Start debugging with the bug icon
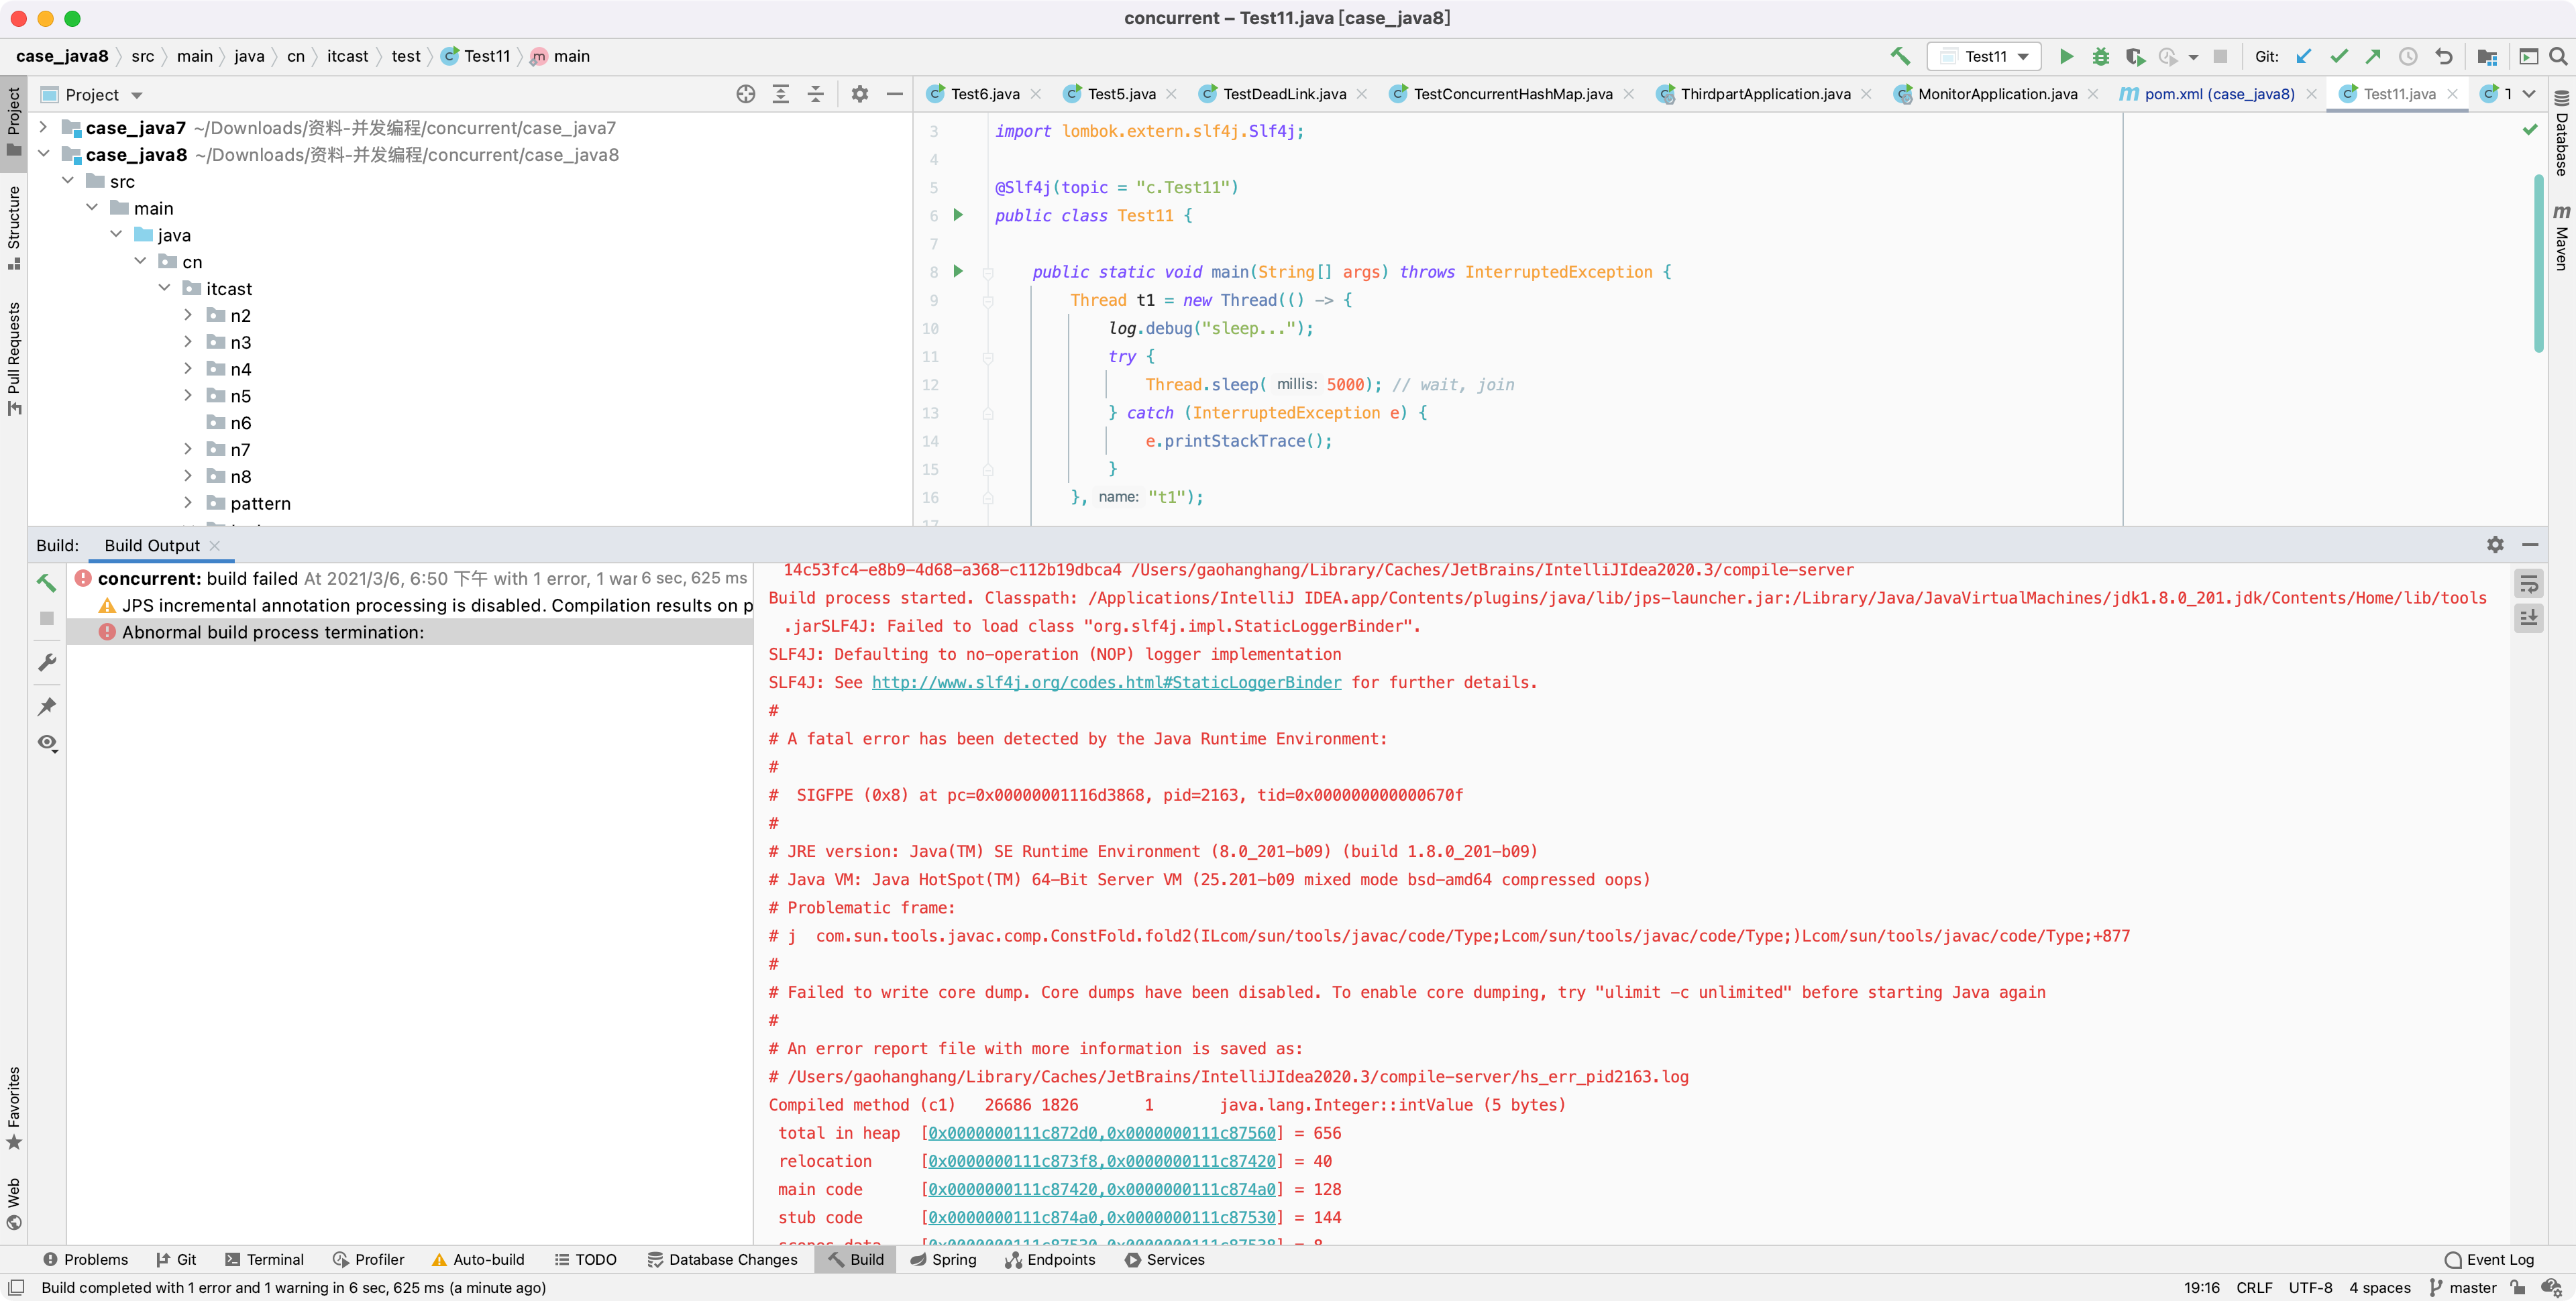This screenshot has height=1301, width=2576. point(2101,57)
